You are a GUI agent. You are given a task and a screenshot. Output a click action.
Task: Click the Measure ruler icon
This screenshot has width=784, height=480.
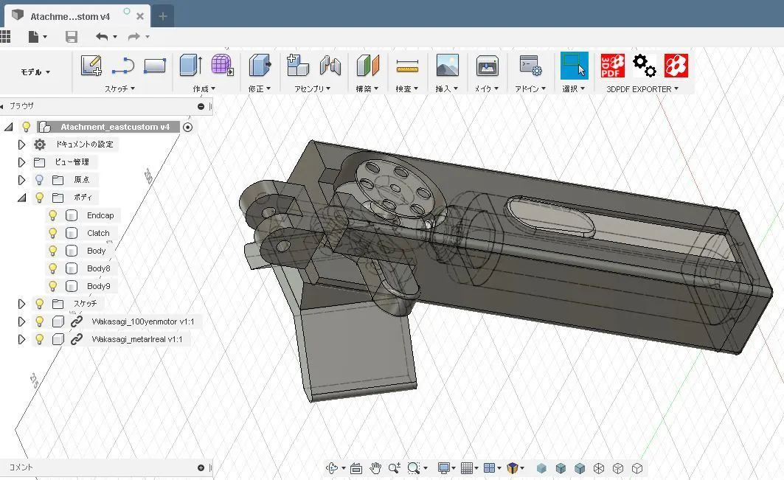[406, 66]
